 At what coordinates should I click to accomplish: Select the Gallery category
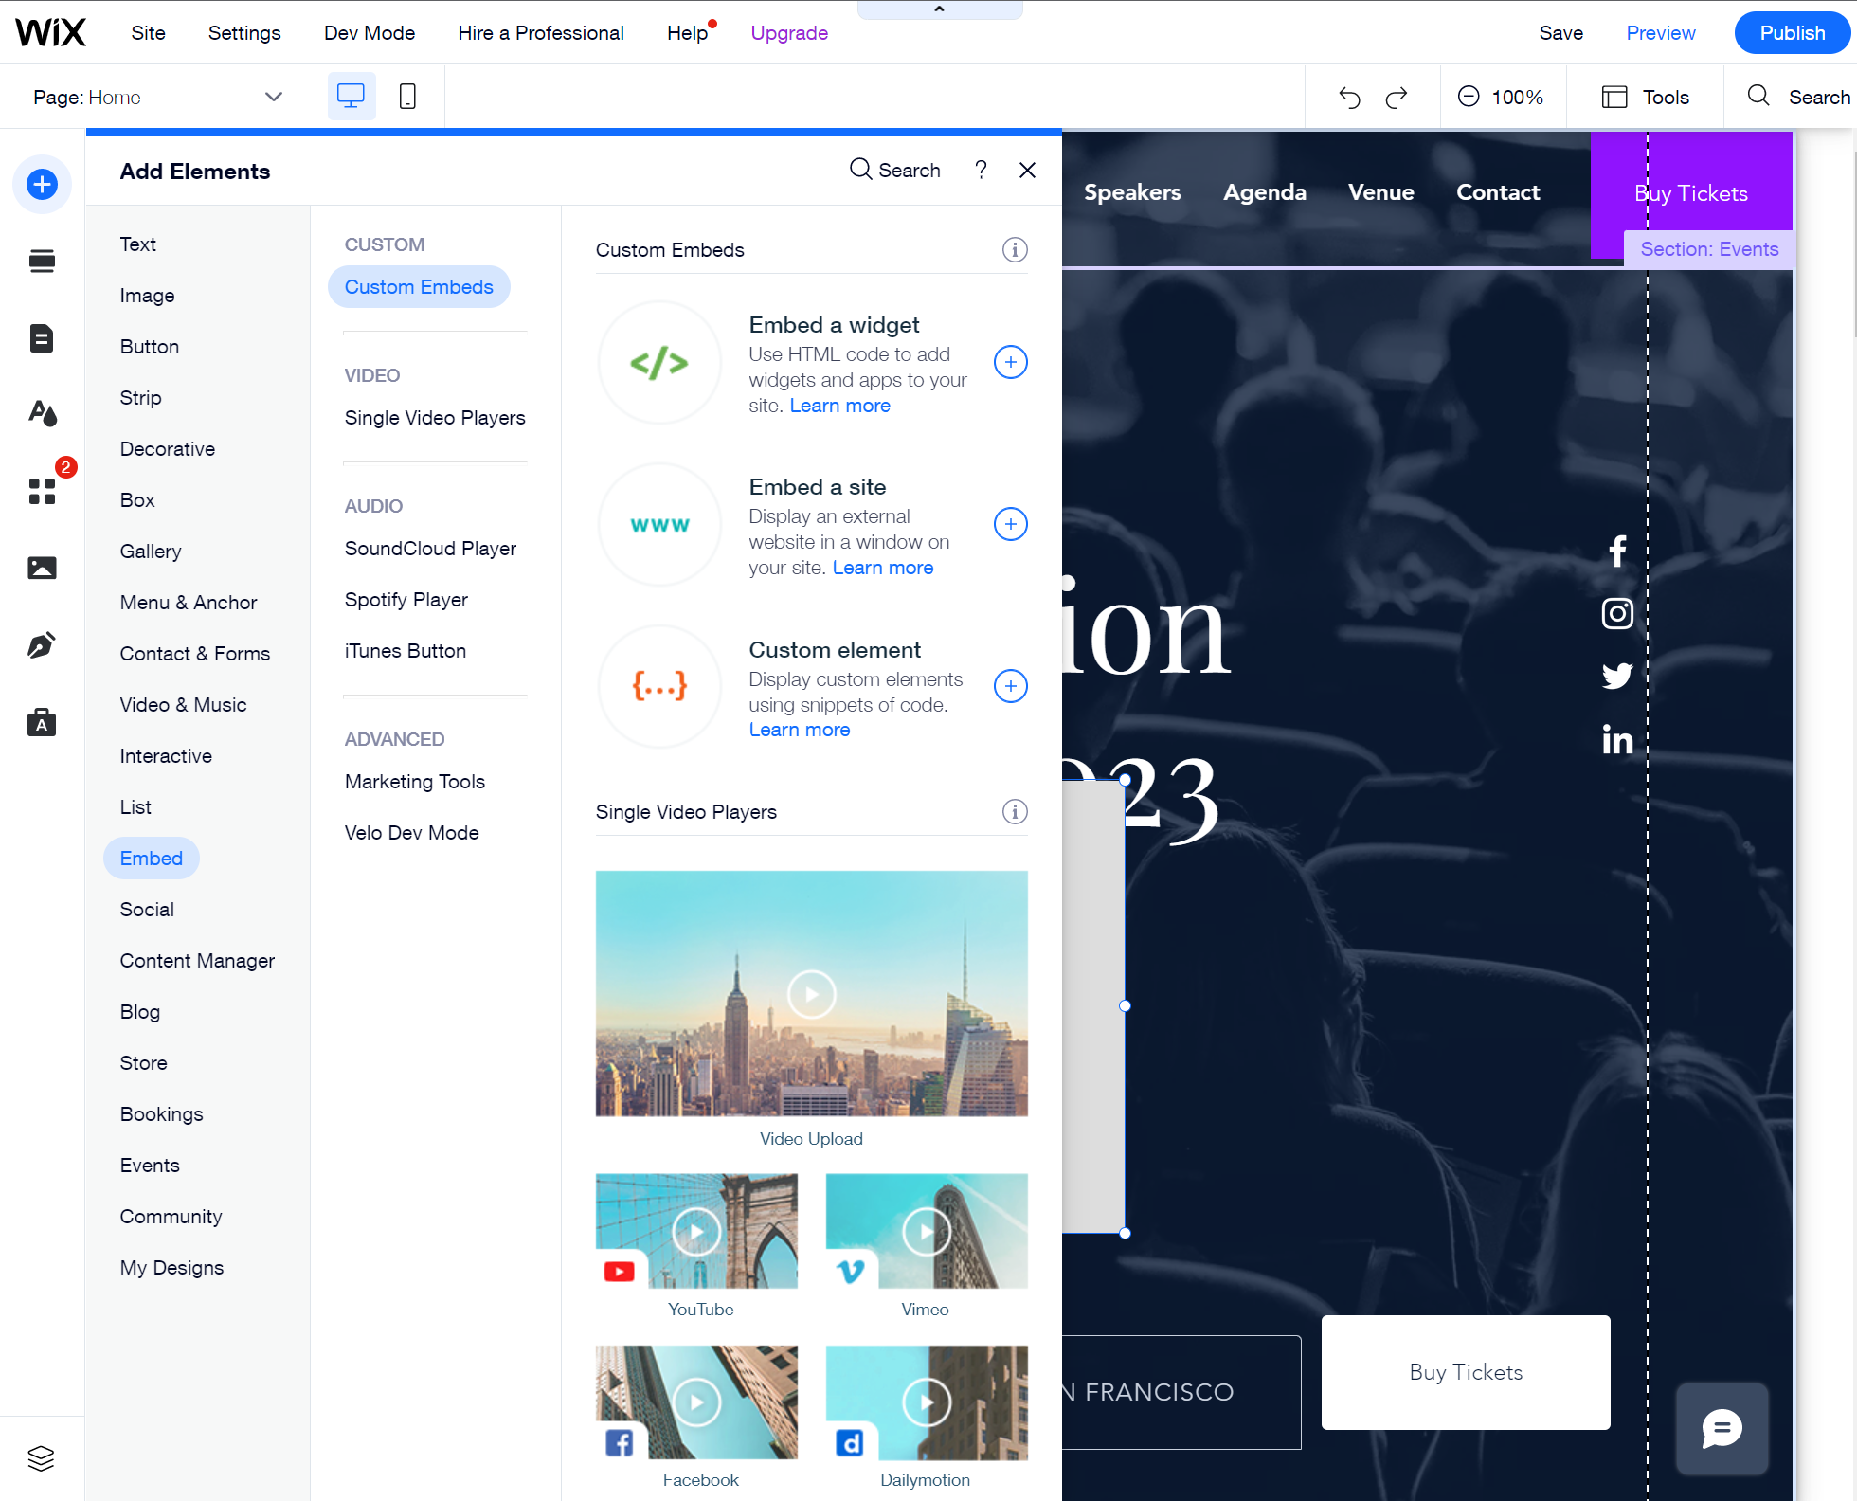pos(151,552)
